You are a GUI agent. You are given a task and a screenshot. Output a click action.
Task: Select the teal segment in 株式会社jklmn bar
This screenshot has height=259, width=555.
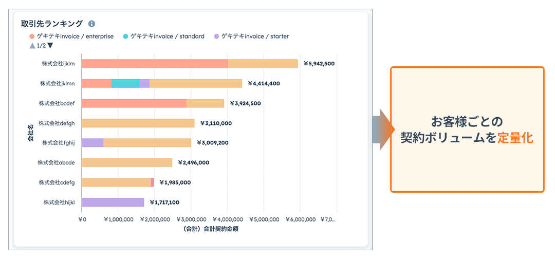(x=125, y=83)
